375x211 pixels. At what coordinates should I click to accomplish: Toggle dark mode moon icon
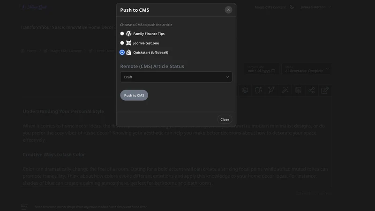[292, 7]
